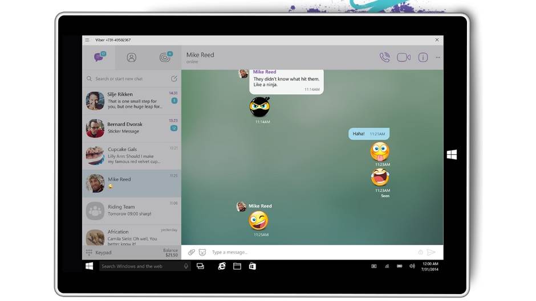Open the Viber hamburger menu
The image size is (536, 301).
tap(87, 40)
